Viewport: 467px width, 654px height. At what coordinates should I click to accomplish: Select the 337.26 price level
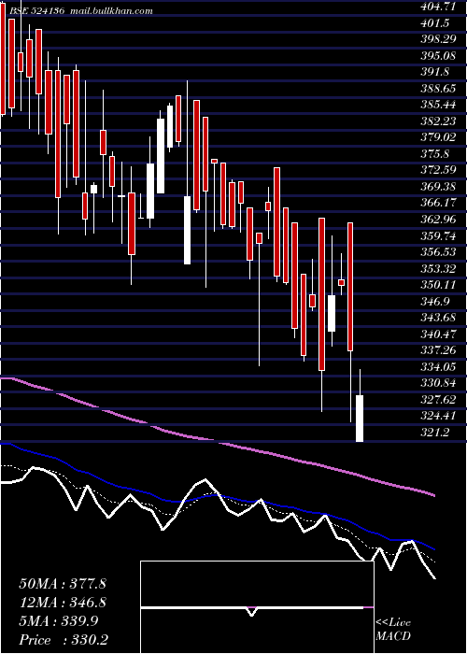pos(438,350)
